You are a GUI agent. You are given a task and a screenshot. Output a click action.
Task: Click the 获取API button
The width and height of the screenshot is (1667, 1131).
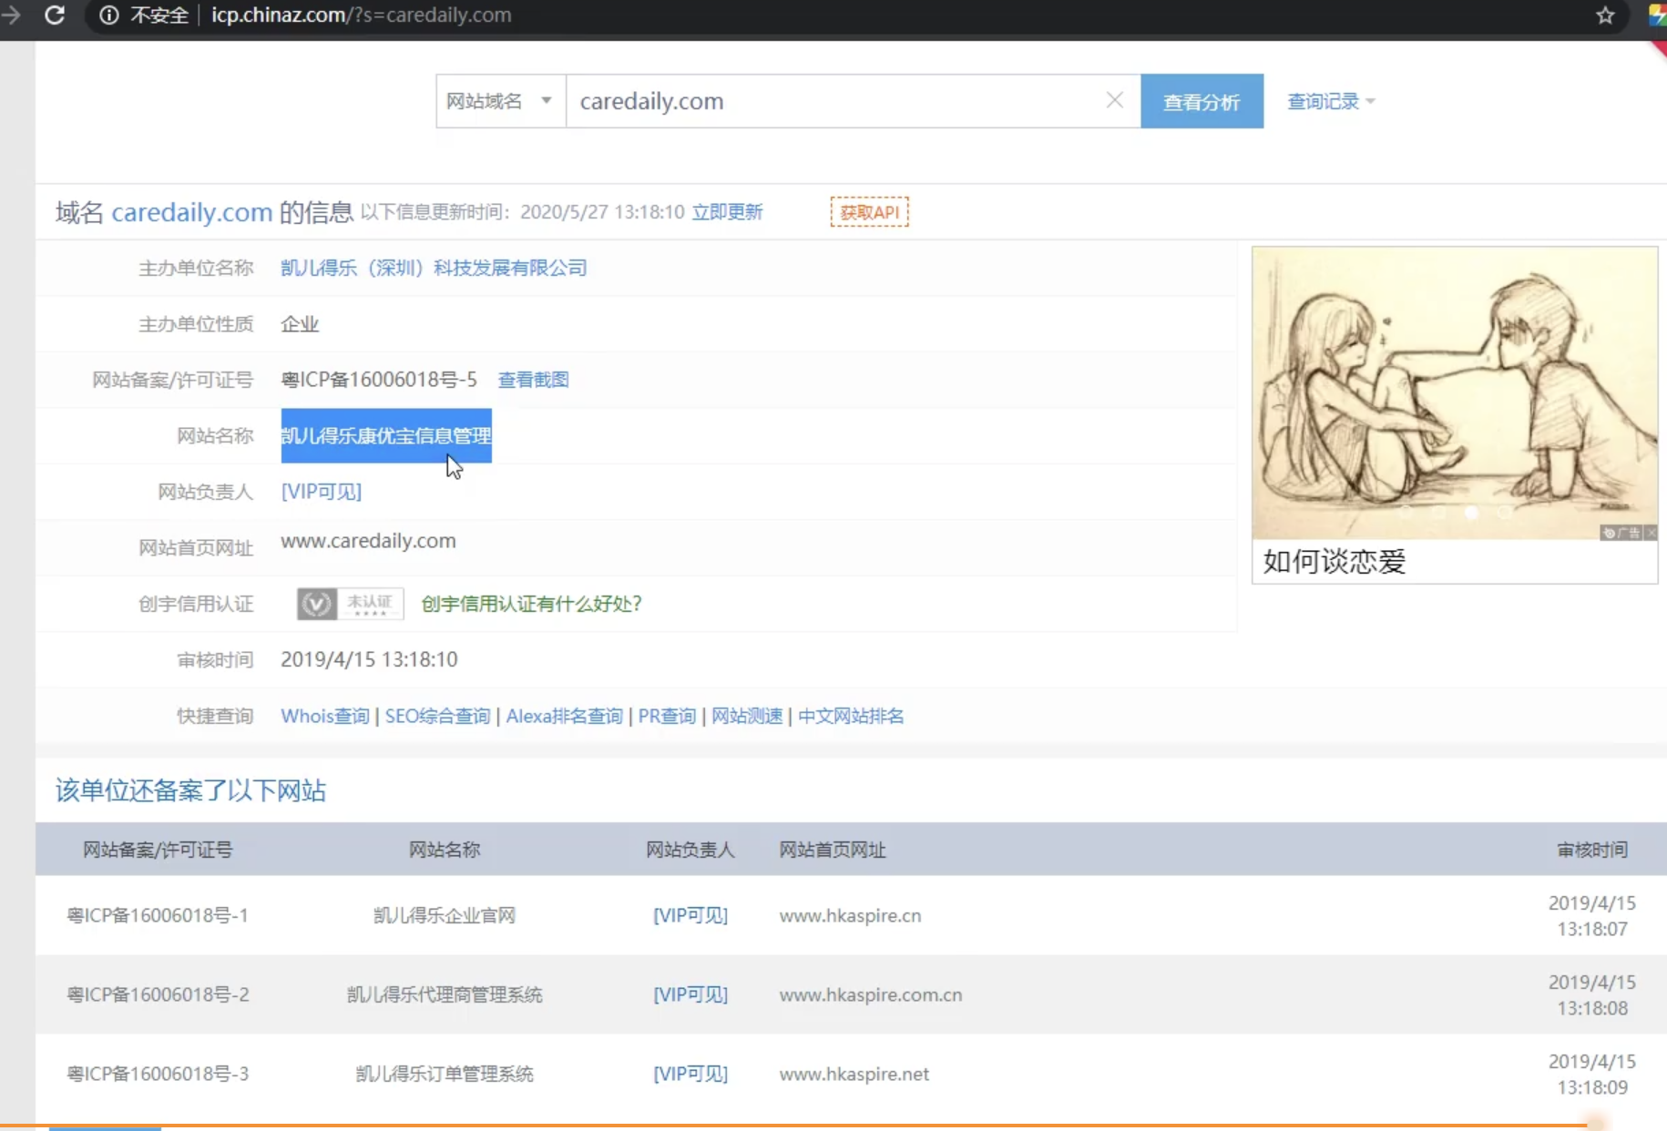click(x=869, y=212)
